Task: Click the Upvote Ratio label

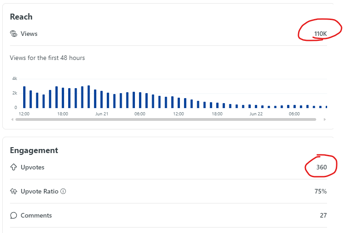Action: point(40,191)
